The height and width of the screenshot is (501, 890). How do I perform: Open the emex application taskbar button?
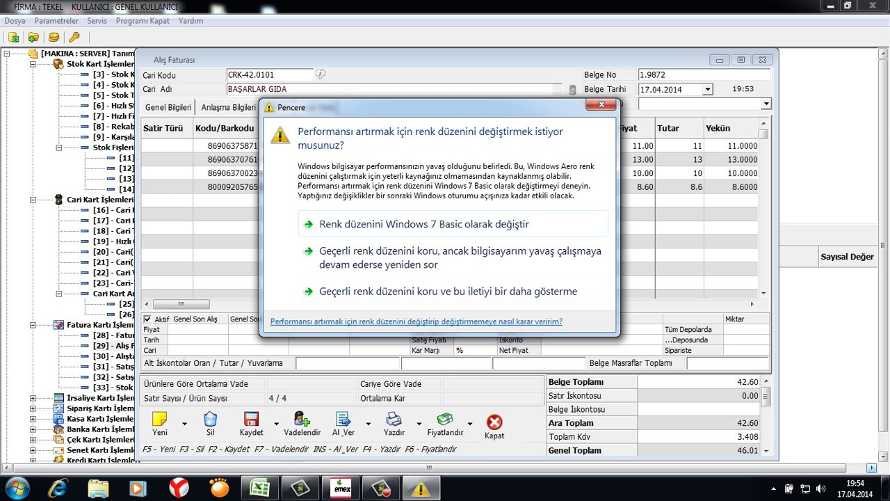[342, 488]
